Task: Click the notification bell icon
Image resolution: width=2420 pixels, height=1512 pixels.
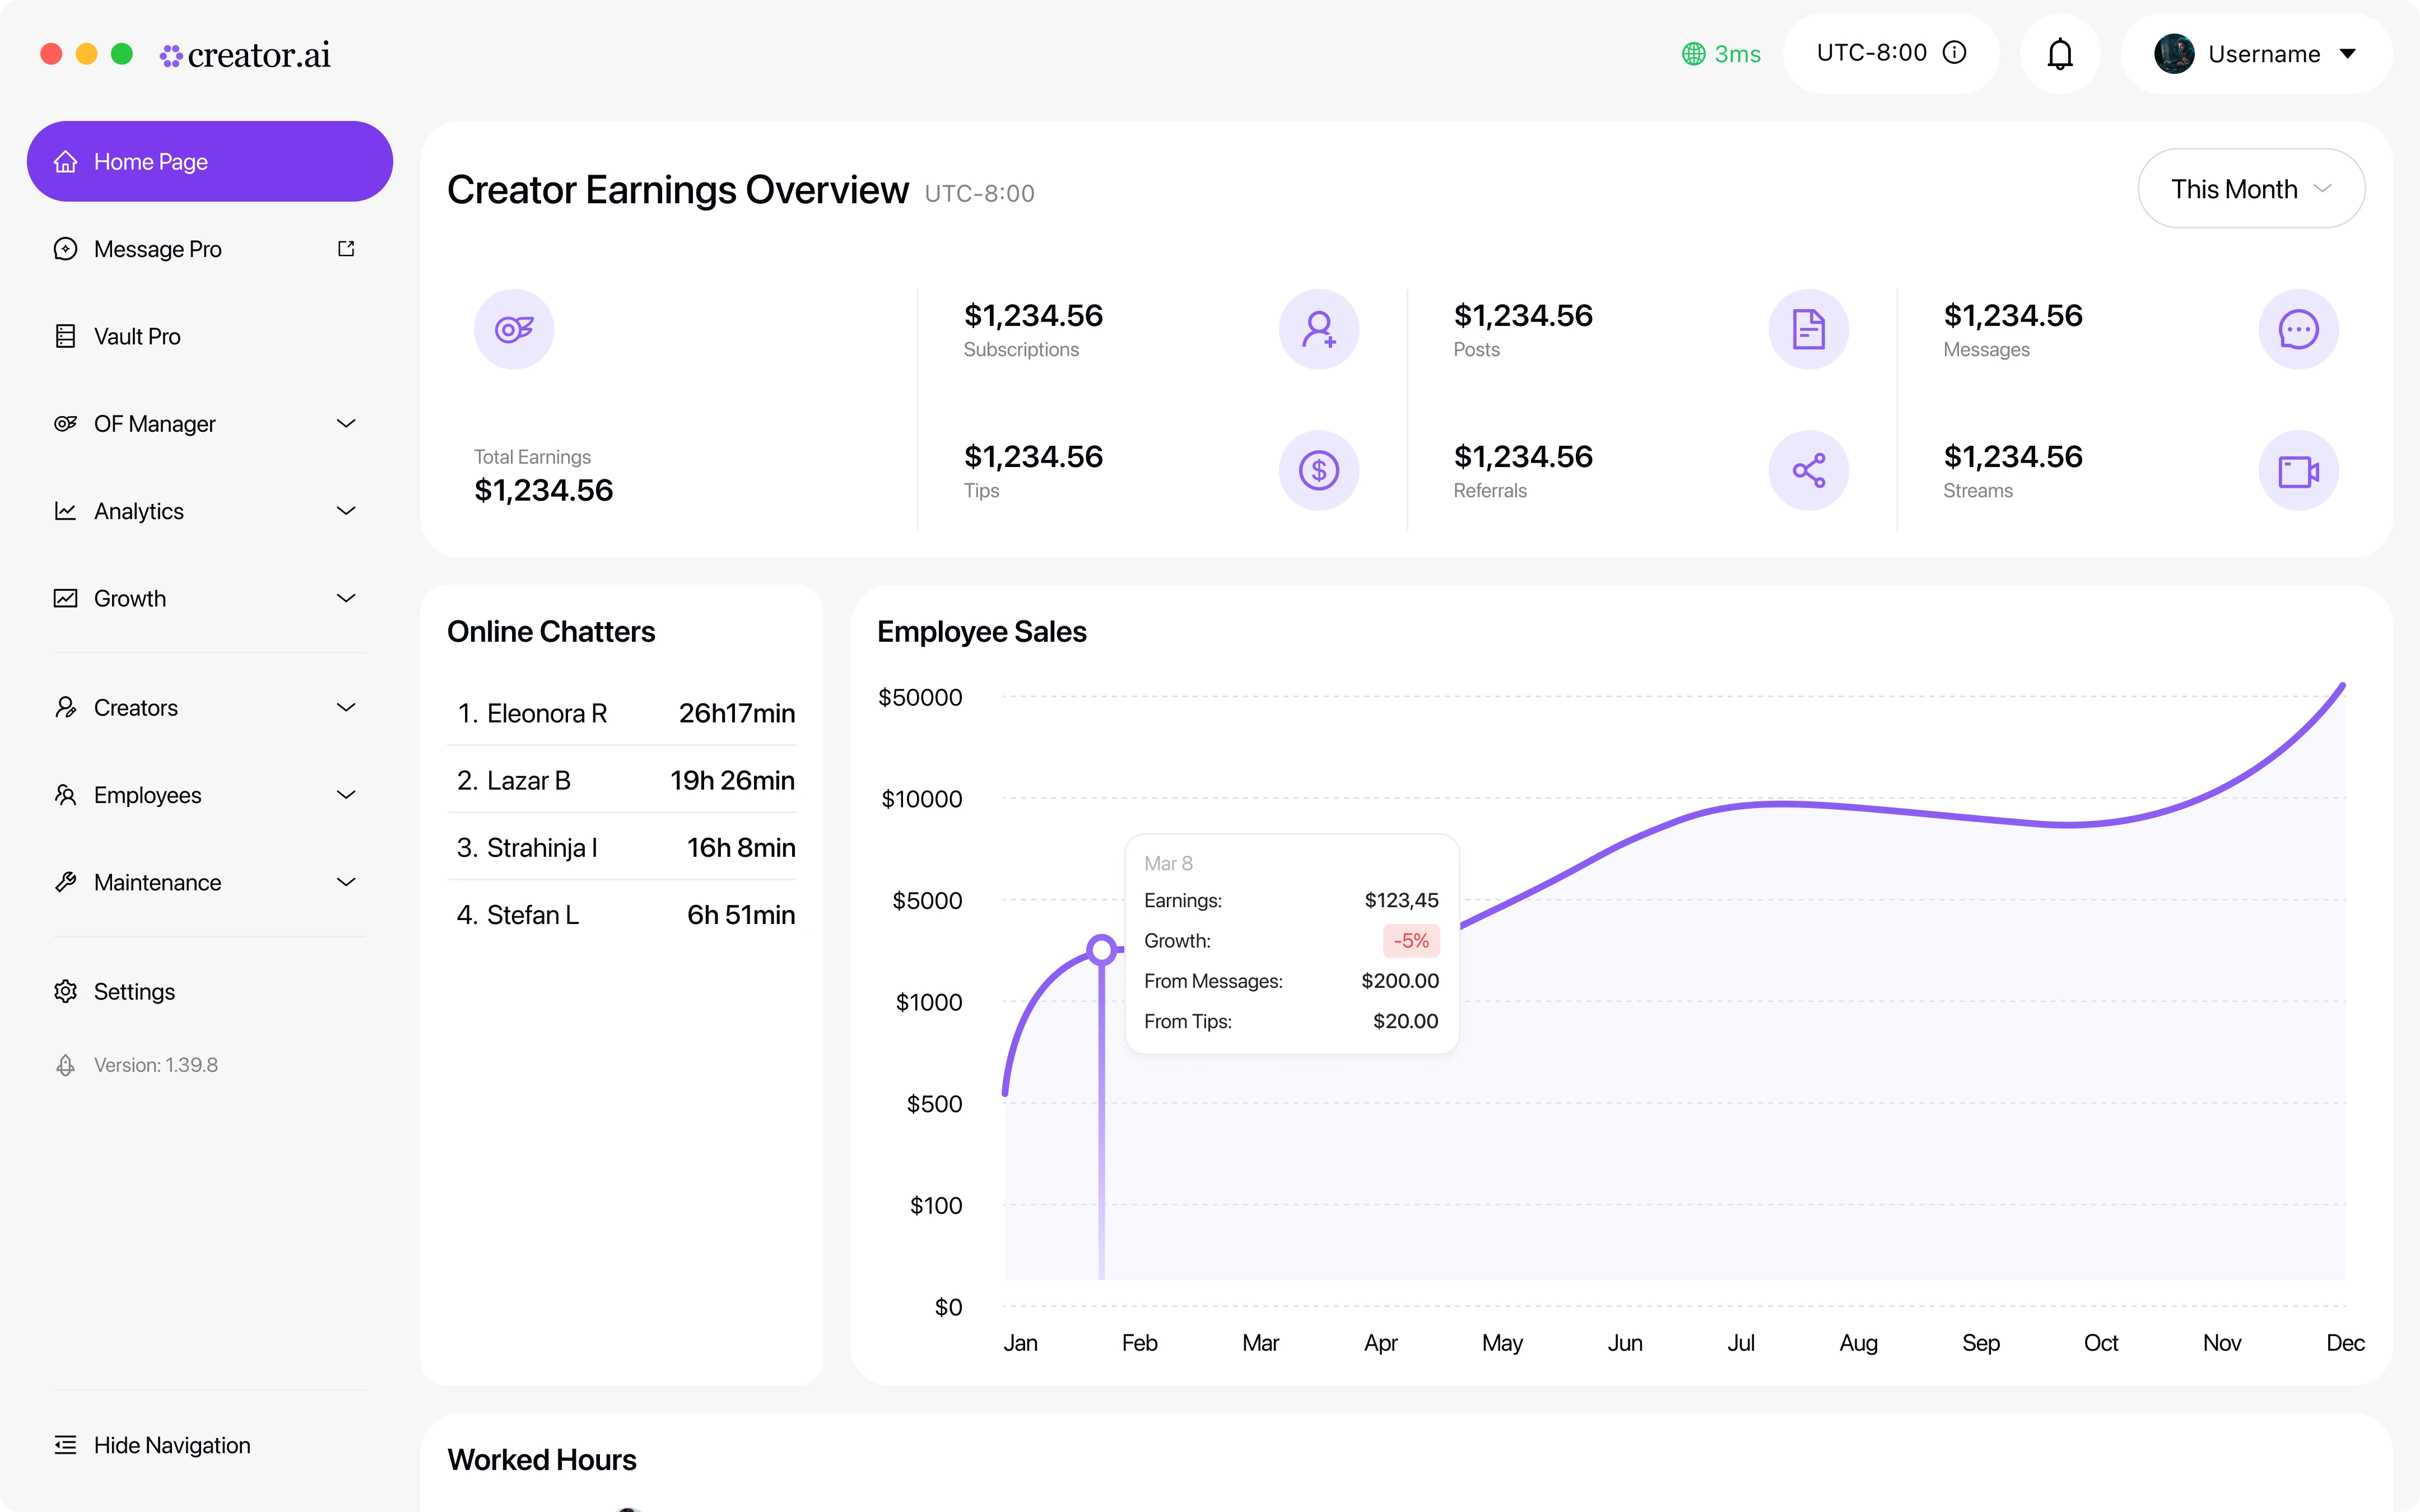Action: [2059, 54]
